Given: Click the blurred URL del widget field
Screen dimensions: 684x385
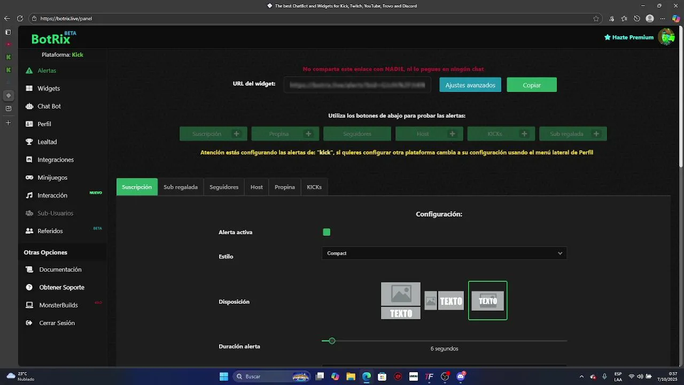Looking at the screenshot, I should [357, 84].
